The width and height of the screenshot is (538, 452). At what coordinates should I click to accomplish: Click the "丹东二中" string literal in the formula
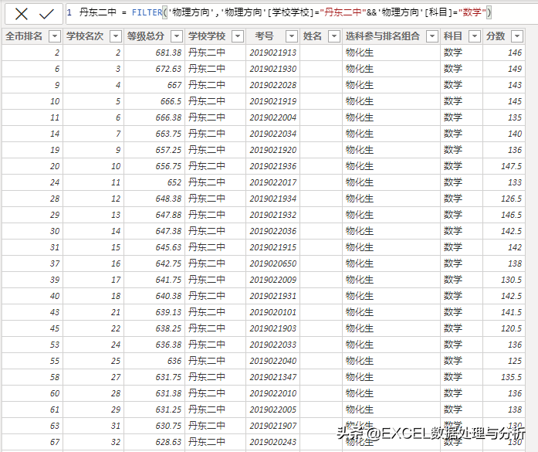(343, 12)
